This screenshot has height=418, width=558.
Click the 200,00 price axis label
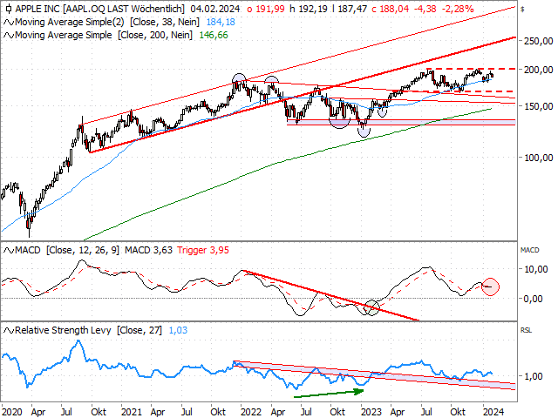tap(539, 70)
